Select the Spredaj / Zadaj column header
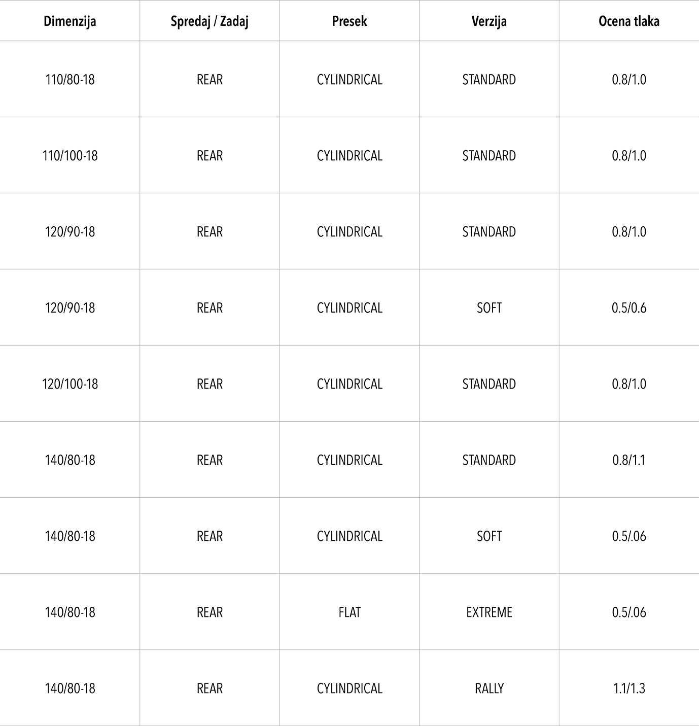The image size is (699, 726). [209, 21]
